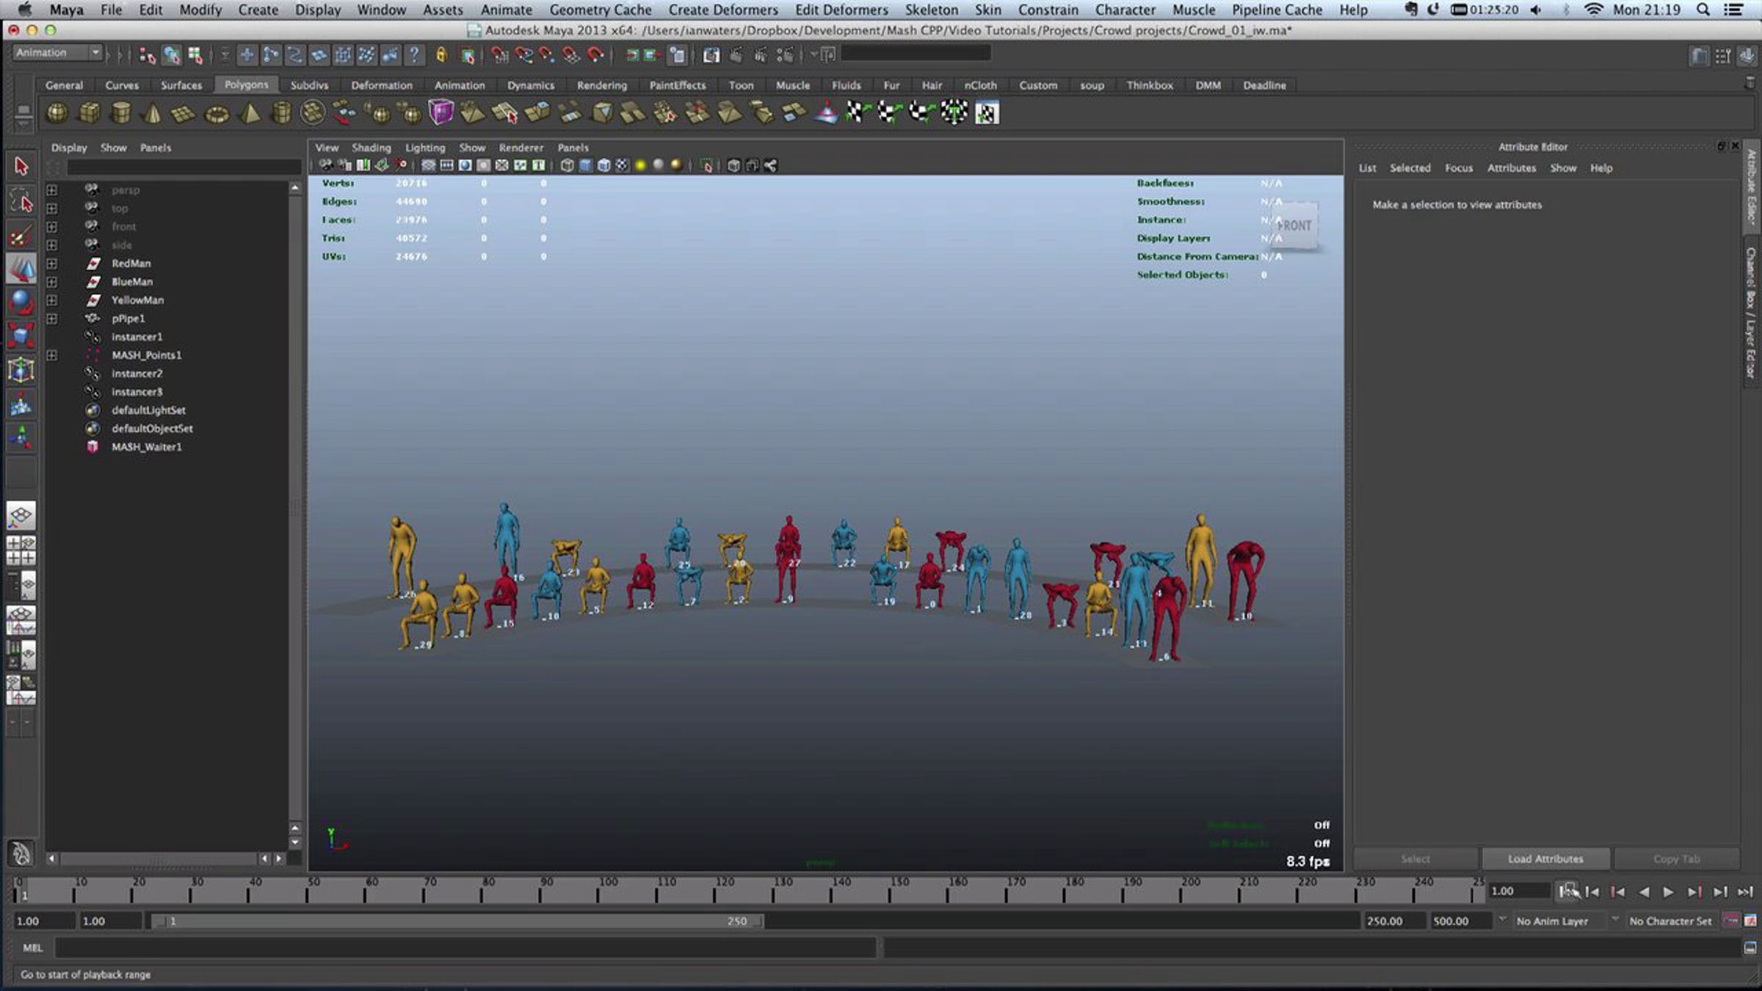Click the FRONT view cube face
Viewport: 1762px width, 991px height.
pos(1294,226)
